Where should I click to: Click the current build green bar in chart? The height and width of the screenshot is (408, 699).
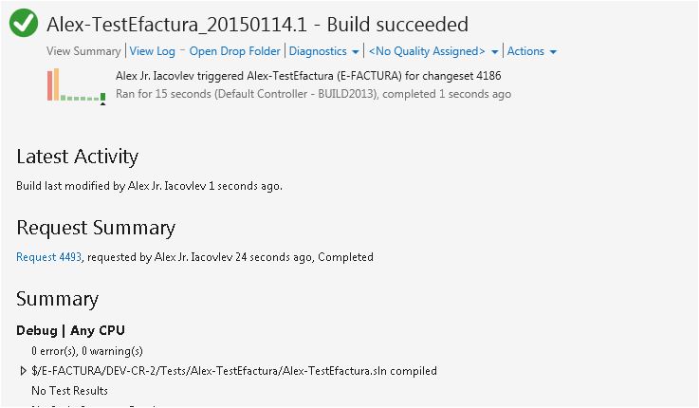pyautogui.click(x=103, y=97)
